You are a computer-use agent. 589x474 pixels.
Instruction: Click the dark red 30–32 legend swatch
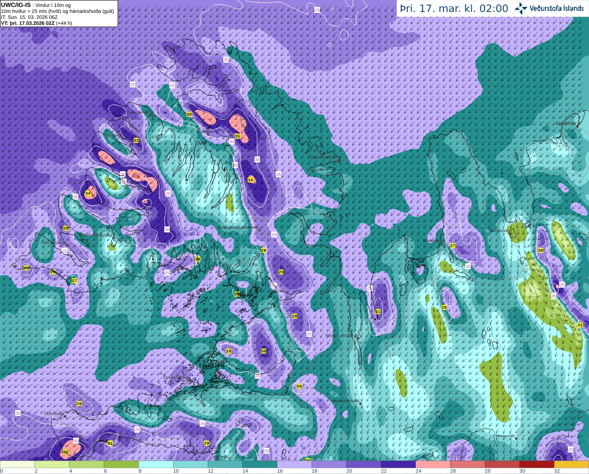(537, 464)
